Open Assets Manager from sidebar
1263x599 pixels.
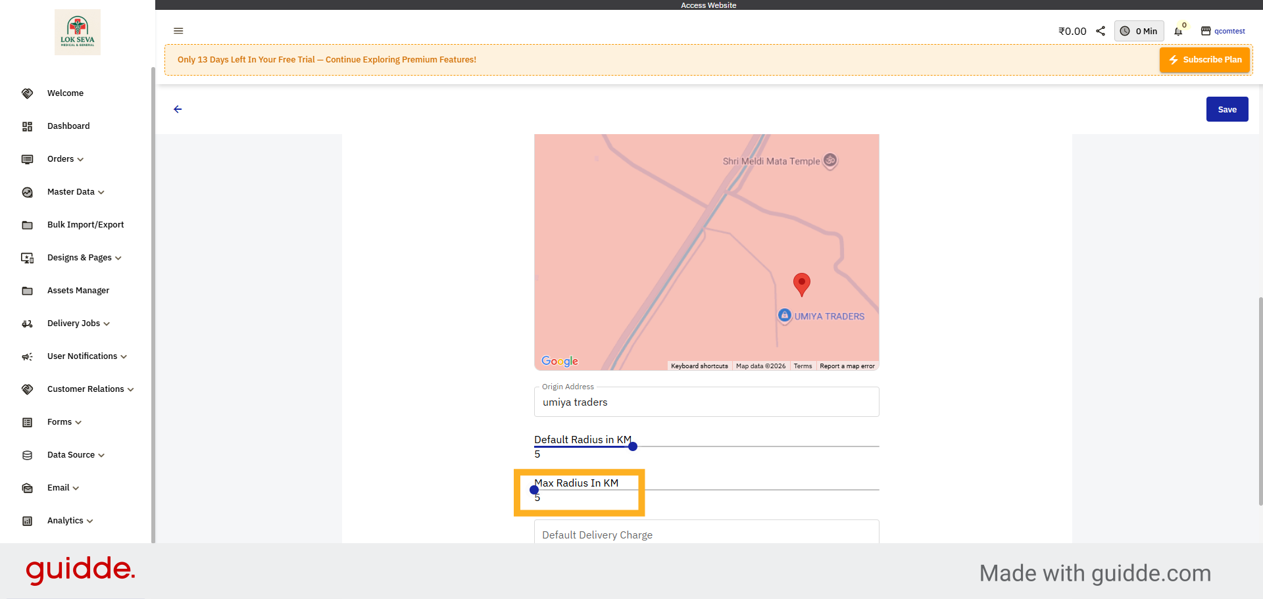point(78,291)
